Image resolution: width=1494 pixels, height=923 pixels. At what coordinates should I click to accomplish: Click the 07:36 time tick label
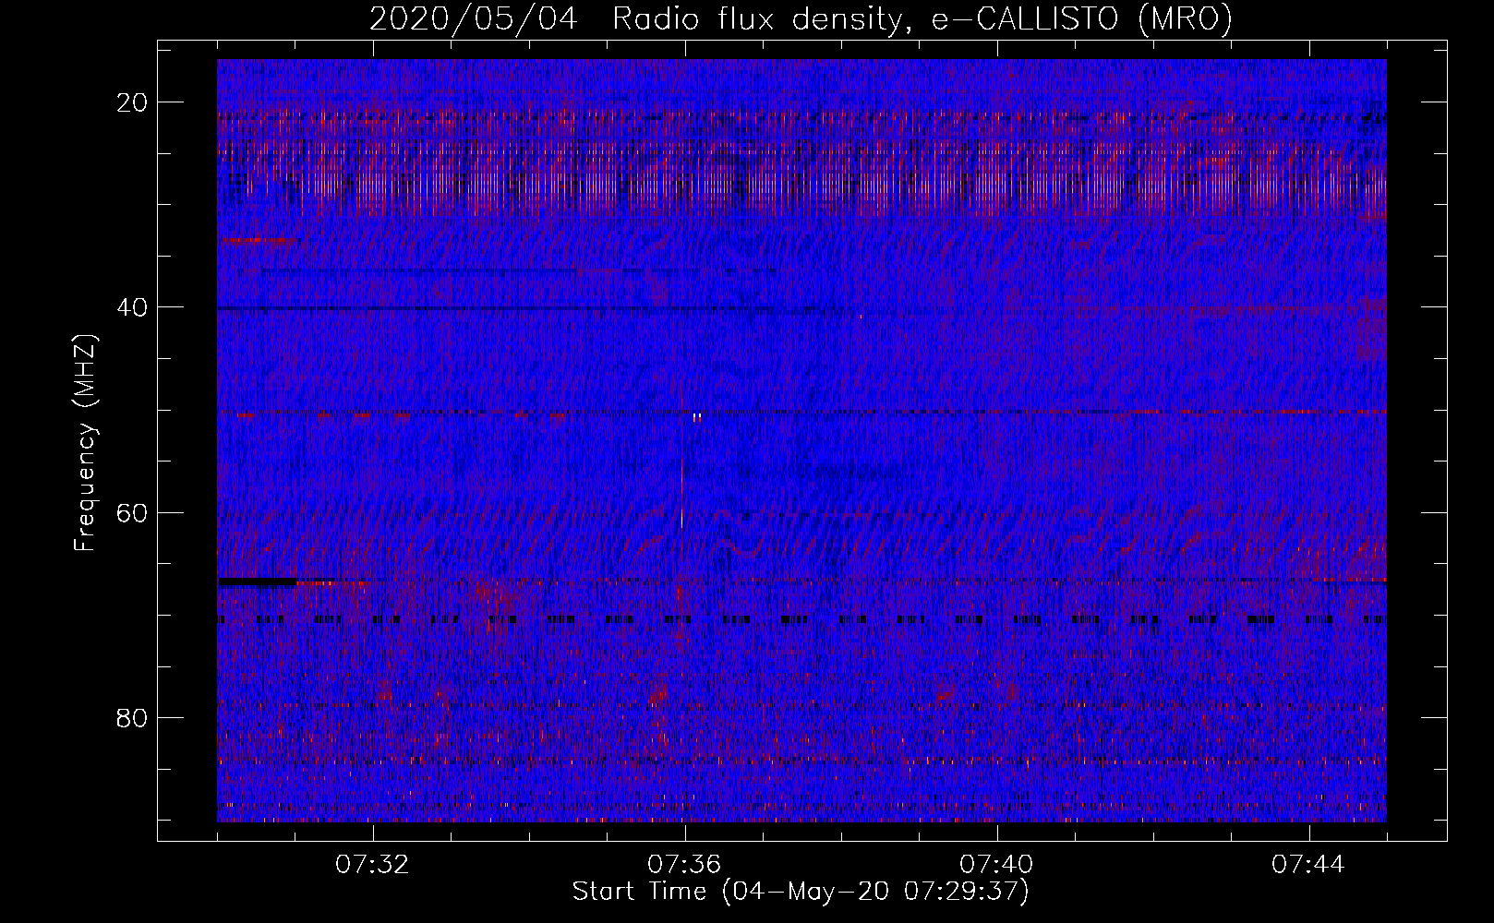(x=684, y=865)
